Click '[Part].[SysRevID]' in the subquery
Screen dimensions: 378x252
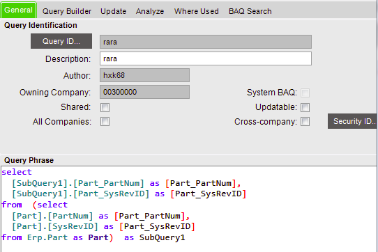tap(55, 226)
